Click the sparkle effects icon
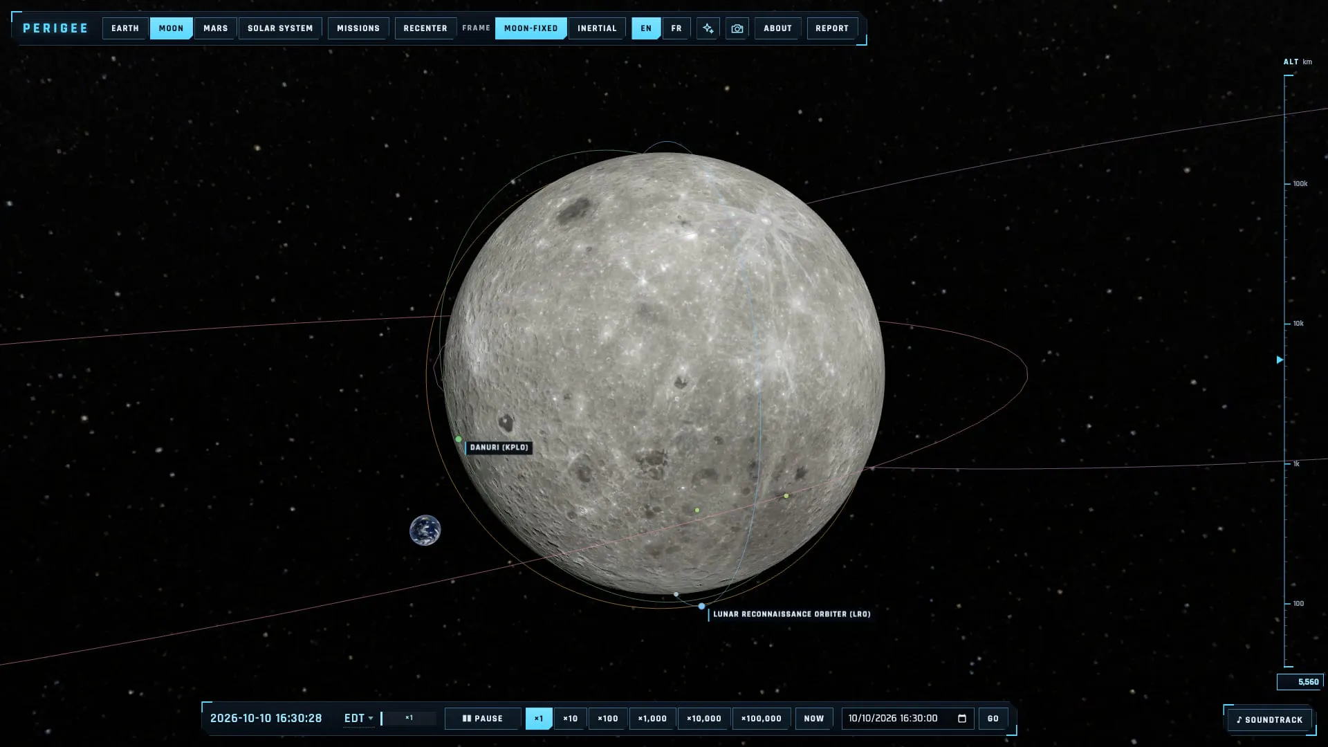 pyautogui.click(x=708, y=28)
